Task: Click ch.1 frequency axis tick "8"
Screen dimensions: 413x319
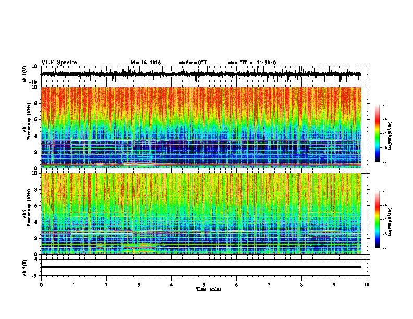Action: pyautogui.click(x=36, y=103)
